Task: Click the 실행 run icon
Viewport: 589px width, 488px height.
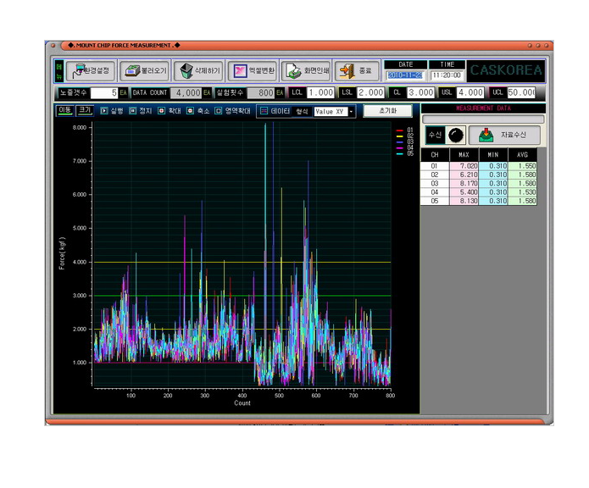Action: pyautogui.click(x=104, y=111)
